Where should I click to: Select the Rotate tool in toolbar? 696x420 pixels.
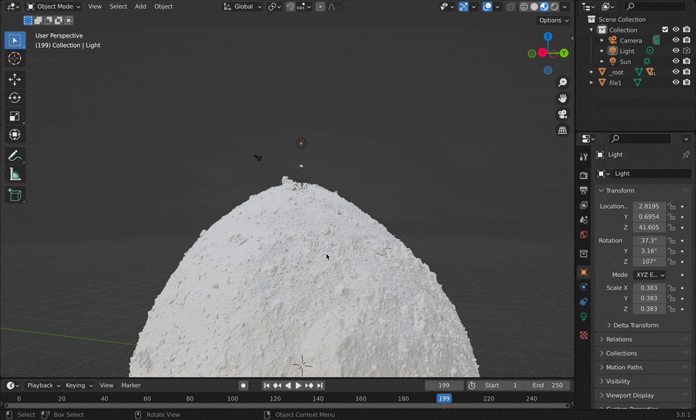[14, 98]
